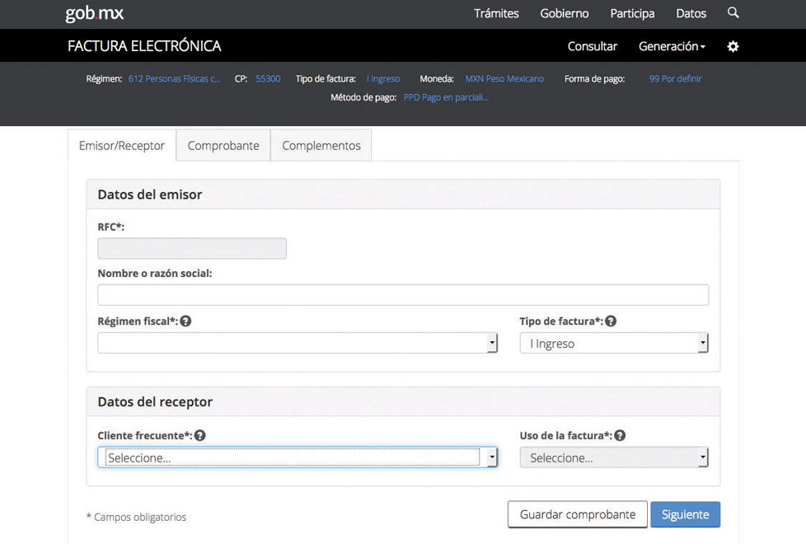Expand the Cliente frecuente dropdown
The image size is (806, 544).
coord(298,457)
